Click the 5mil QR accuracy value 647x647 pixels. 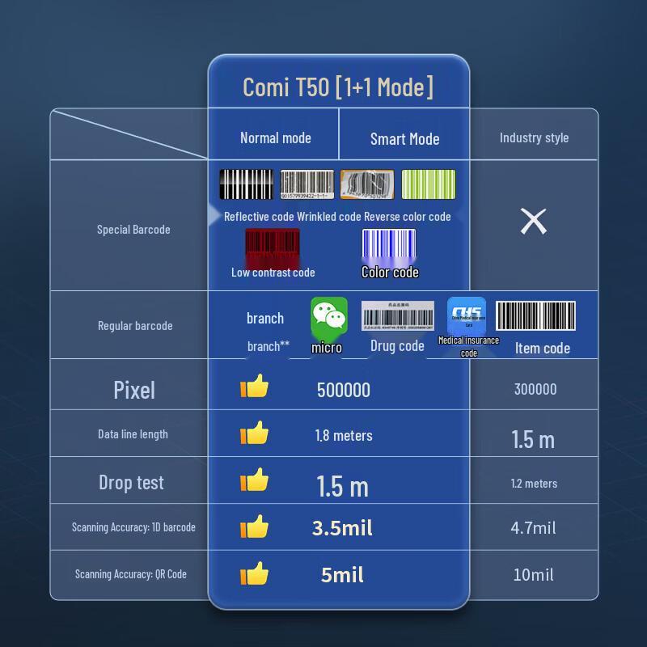tap(342, 575)
